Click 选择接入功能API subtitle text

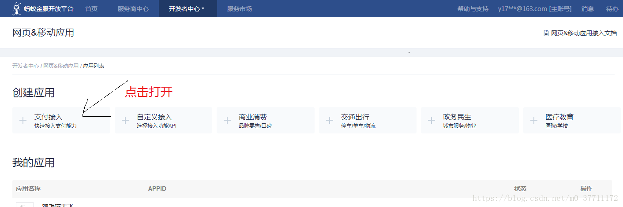[157, 126]
